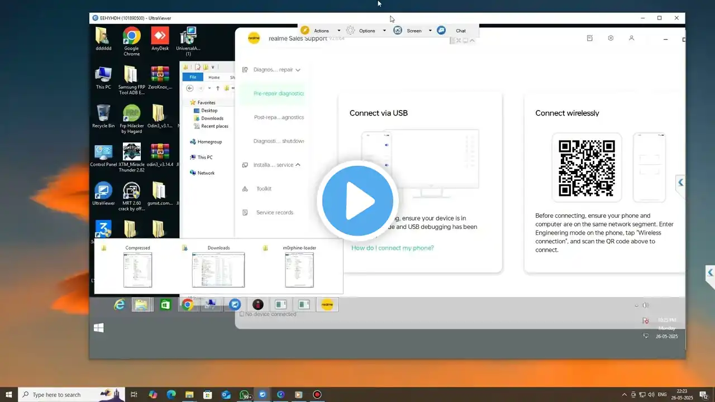Screen dimensions: 715x402
Task: Select Diagnosti... shutdown in realme sidebar
Action: pos(278,141)
